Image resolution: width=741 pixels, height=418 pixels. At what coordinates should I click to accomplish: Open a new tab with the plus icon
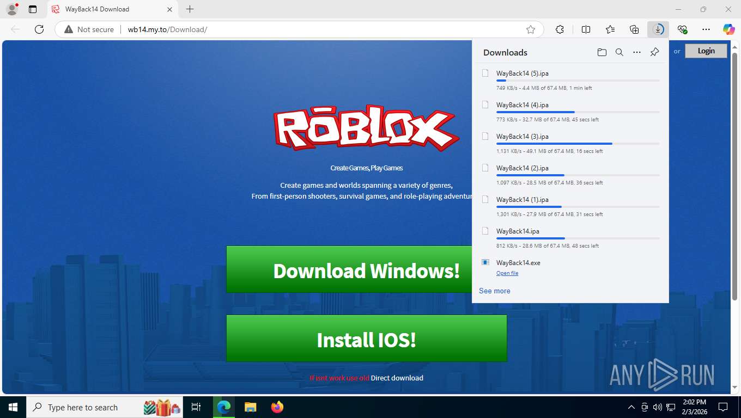tap(190, 9)
